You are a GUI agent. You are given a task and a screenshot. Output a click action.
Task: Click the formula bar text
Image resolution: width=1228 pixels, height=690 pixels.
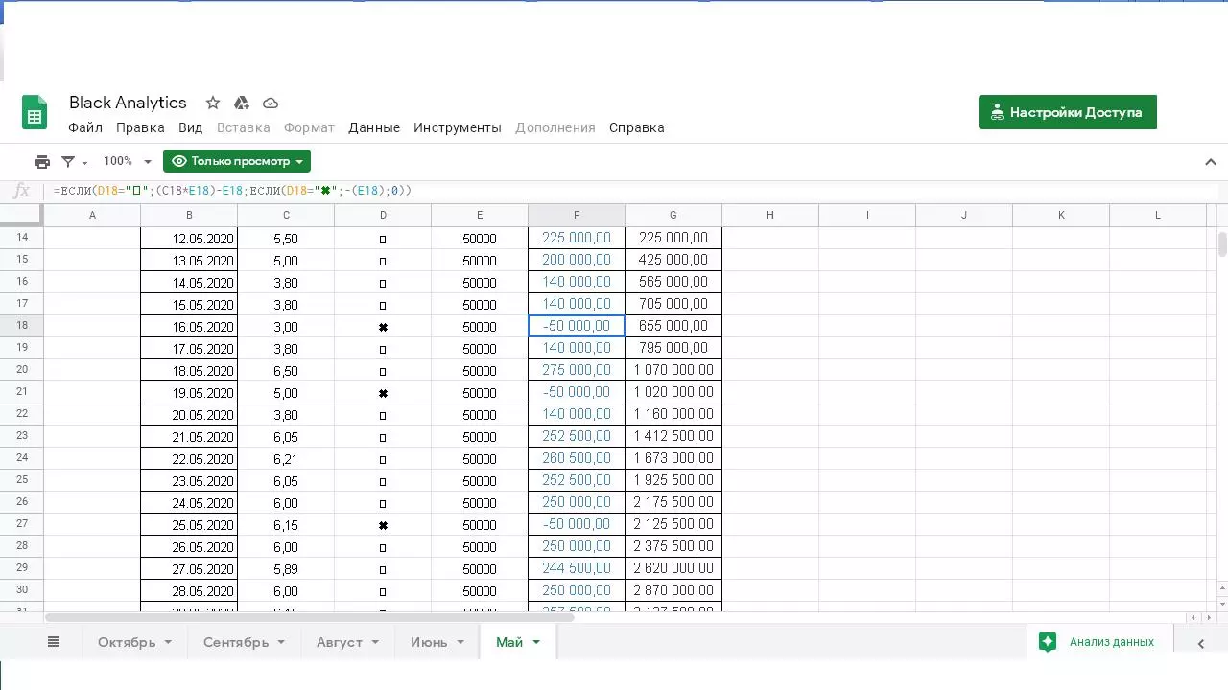point(233,191)
